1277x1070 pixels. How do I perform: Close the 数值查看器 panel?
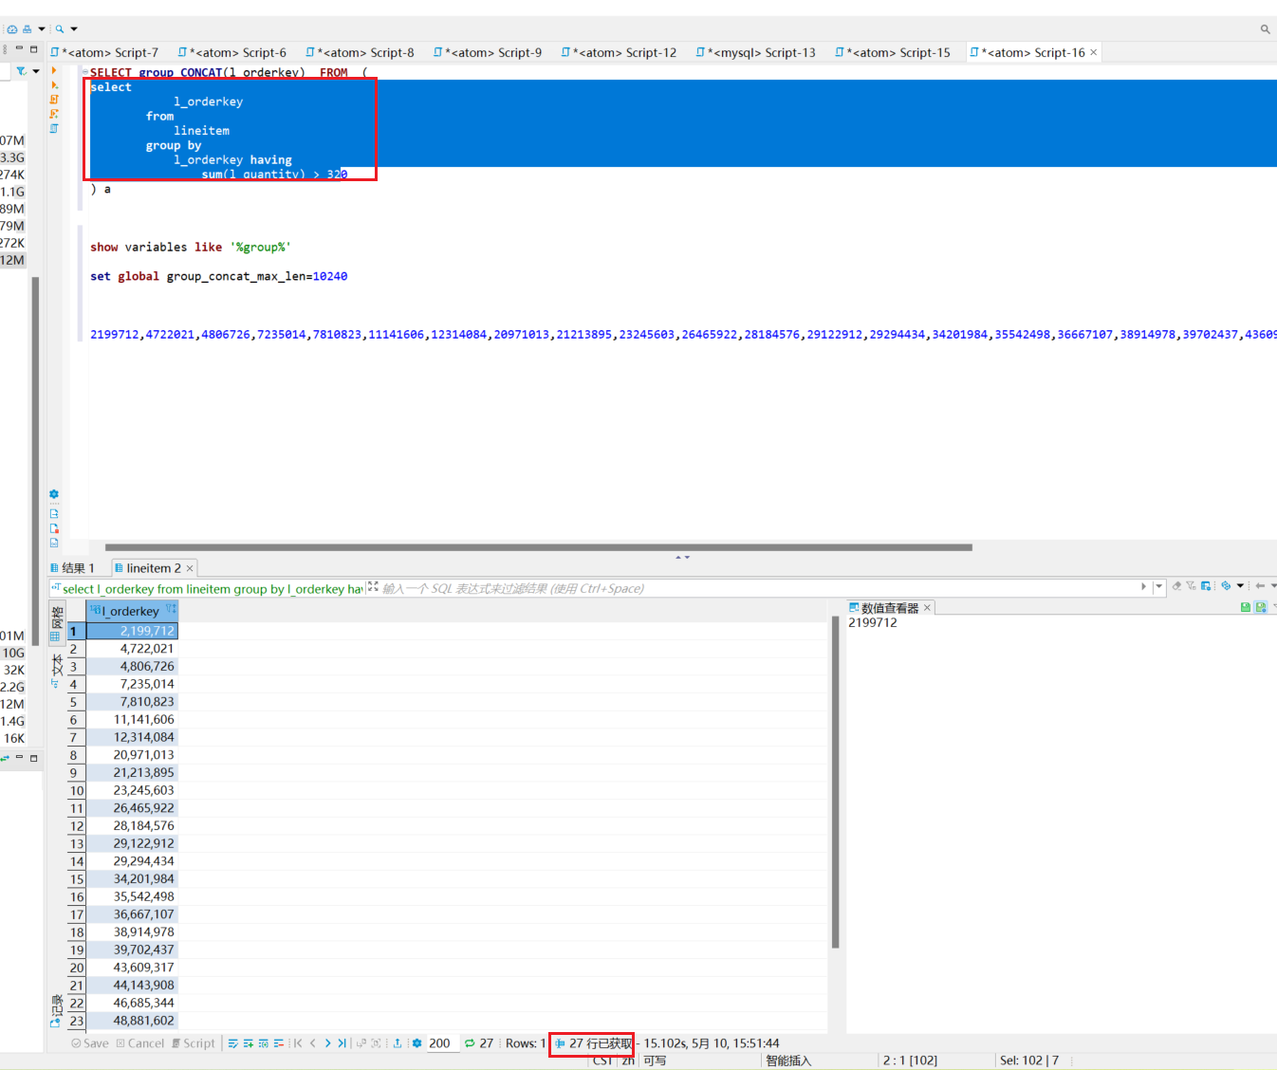click(928, 607)
